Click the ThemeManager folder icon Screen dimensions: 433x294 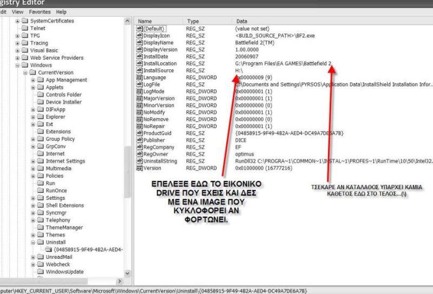pos(40,227)
